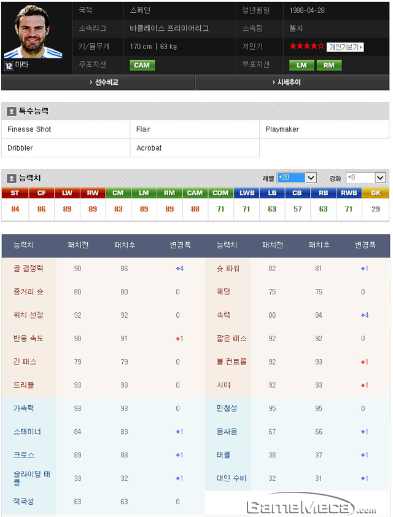393x517 pixels.
Task: Select the RW position column header
Action: pos(93,193)
